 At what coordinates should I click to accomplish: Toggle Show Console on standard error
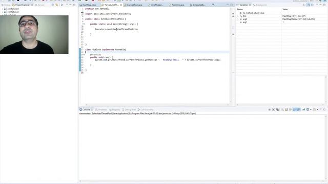click(x=299, y=109)
